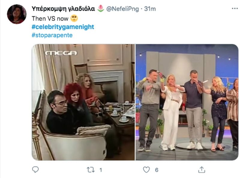This screenshot has height=178, width=240.
Task: Open the reply speech bubble icon
Action: point(35,169)
